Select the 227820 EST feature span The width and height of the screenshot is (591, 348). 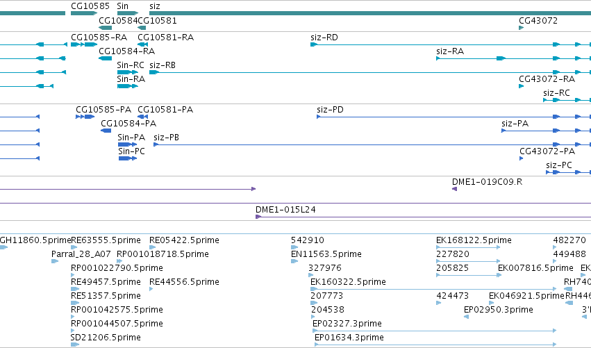(x=468, y=261)
